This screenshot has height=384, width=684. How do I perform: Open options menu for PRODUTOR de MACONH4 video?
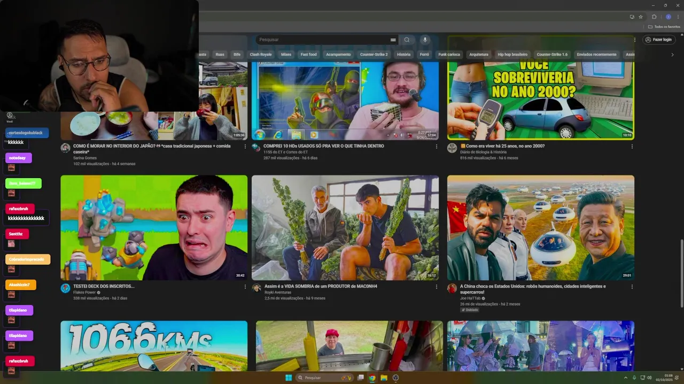pyautogui.click(x=436, y=286)
